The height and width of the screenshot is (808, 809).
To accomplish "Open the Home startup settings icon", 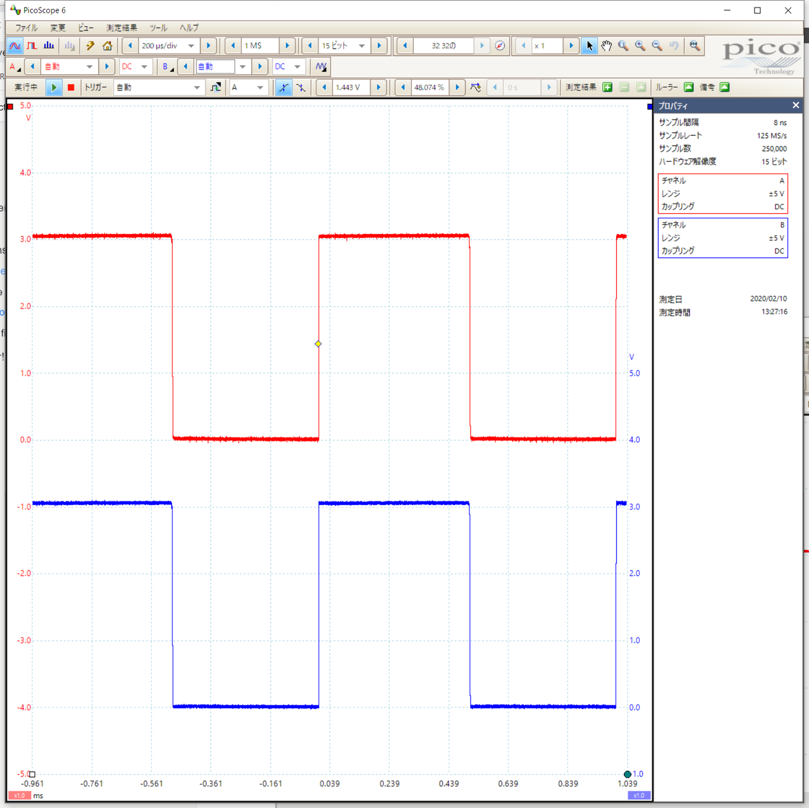I will 107,46.
